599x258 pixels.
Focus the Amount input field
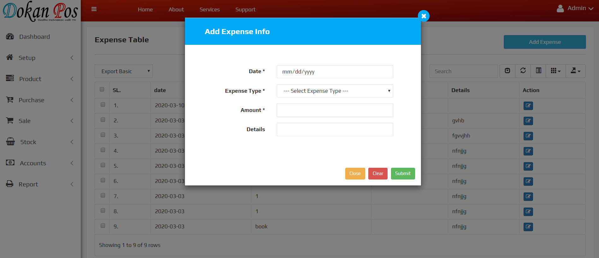pyautogui.click(x=335, y=110)
